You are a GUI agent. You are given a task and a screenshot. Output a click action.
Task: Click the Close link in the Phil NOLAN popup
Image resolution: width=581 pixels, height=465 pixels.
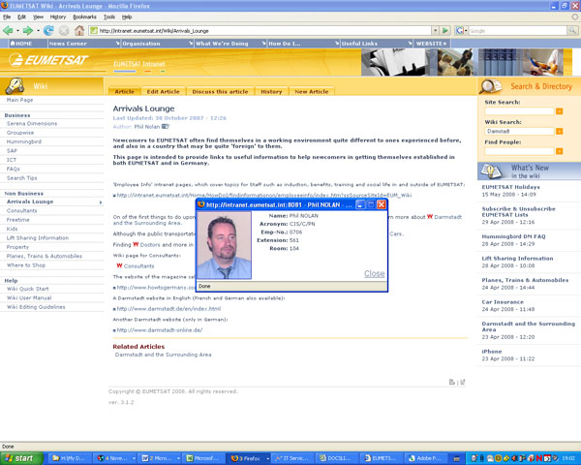[x=374, y=273]
